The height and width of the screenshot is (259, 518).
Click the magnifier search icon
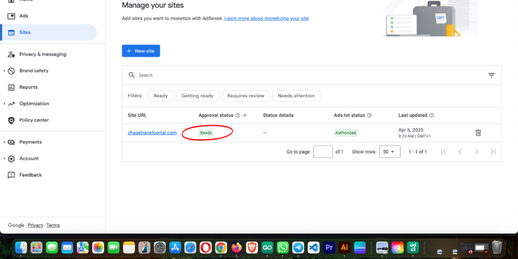click(x=132, y=75)
